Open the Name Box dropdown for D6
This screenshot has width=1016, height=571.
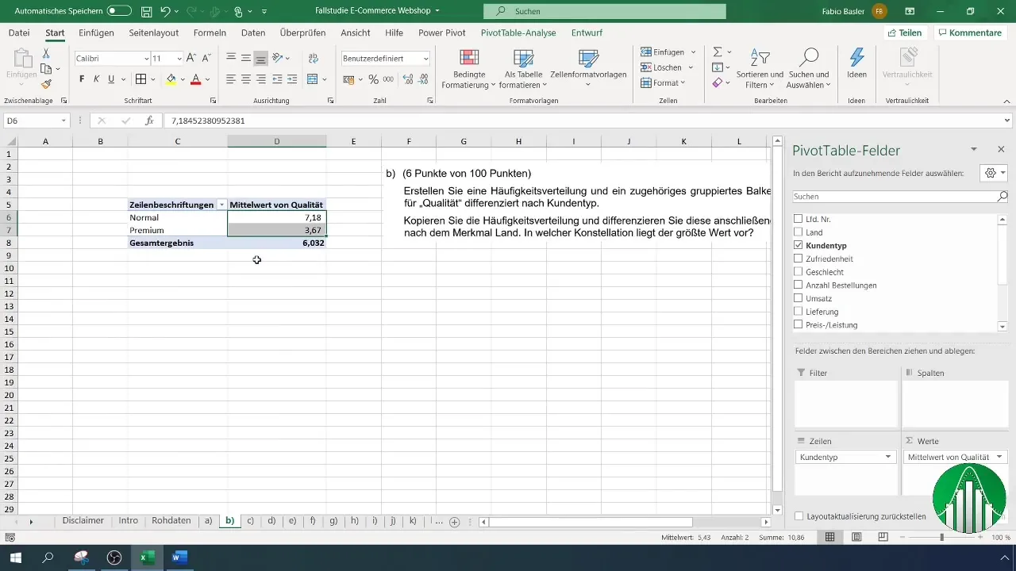(x=64, y=121)
